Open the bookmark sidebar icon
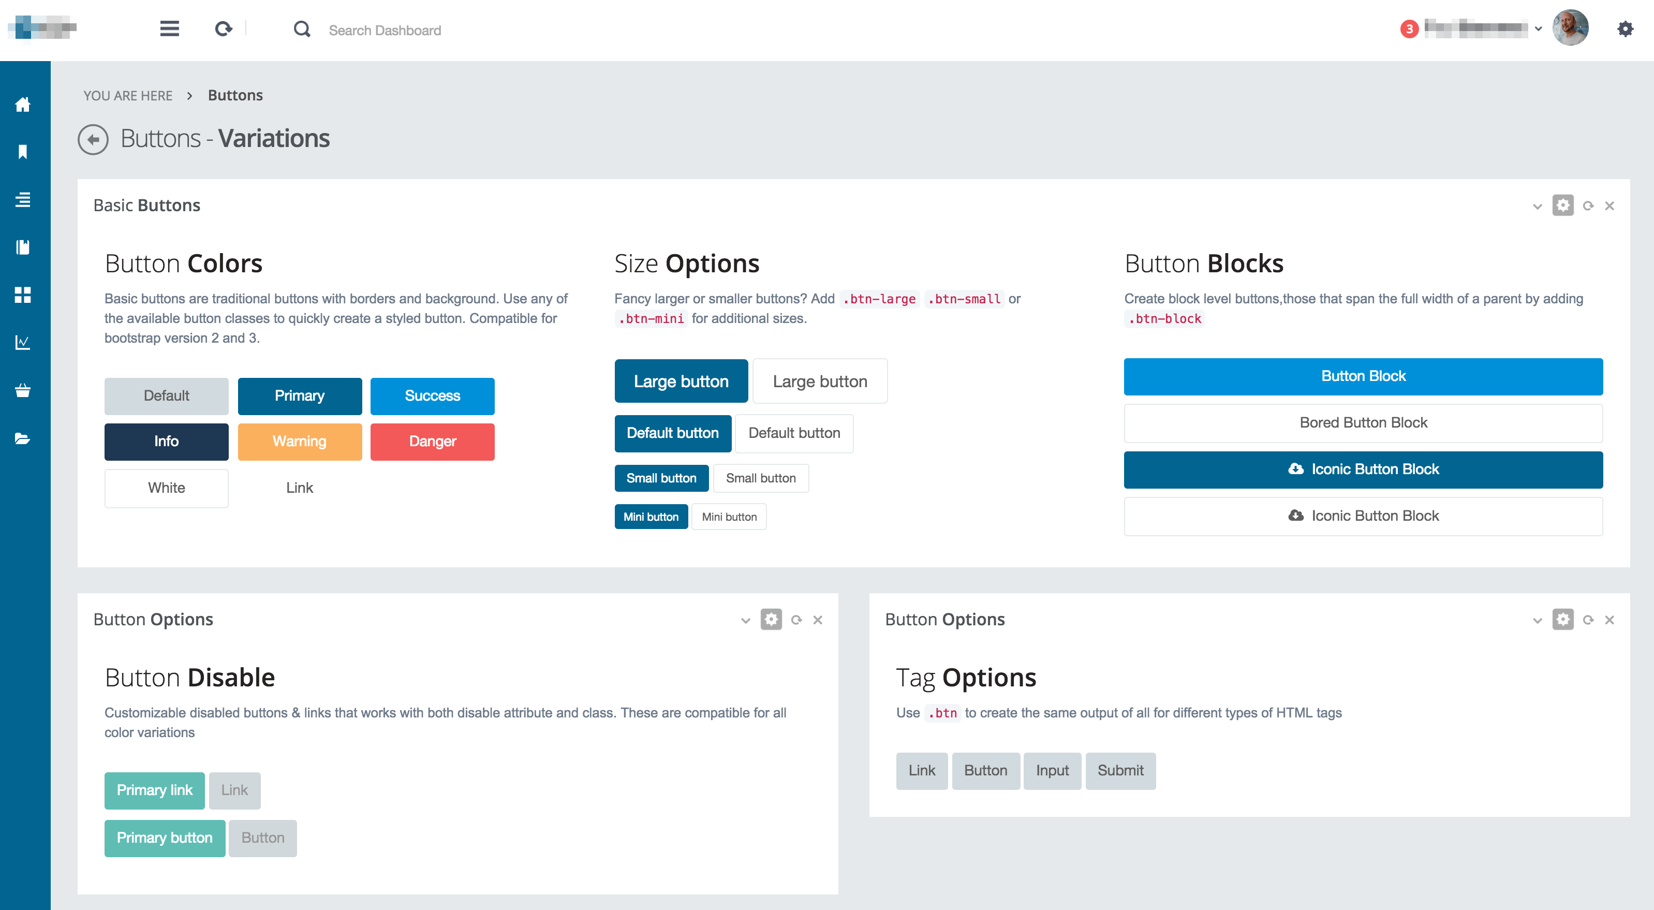 click(23, 152)
